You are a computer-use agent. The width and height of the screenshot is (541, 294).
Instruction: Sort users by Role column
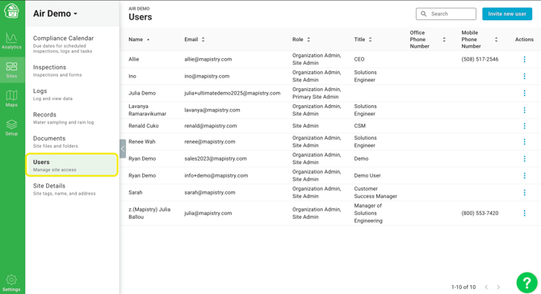tap(301, 40)
